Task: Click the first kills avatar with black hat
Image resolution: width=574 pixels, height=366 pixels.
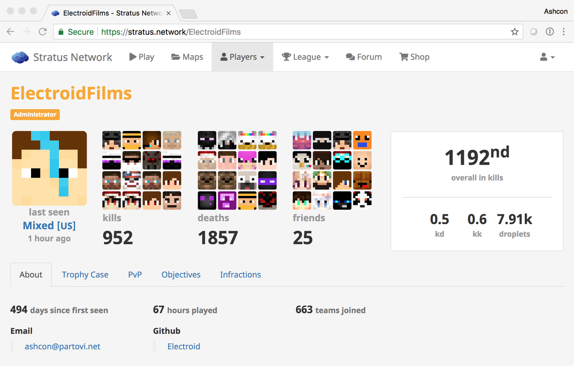Action: point(111,140)
